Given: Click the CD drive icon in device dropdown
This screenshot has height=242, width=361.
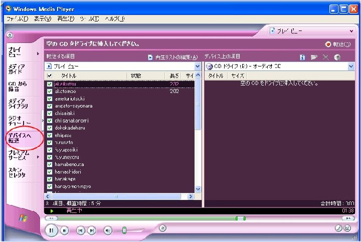Looking at the screenshot, I should point(209,66).
